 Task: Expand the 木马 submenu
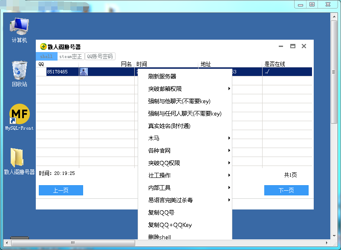coord(185,138)
